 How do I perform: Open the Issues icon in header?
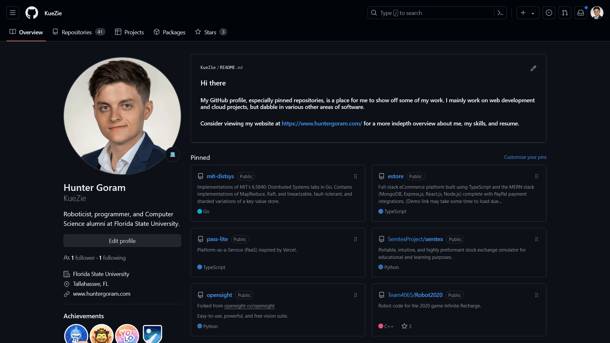(x=549, y=13)
